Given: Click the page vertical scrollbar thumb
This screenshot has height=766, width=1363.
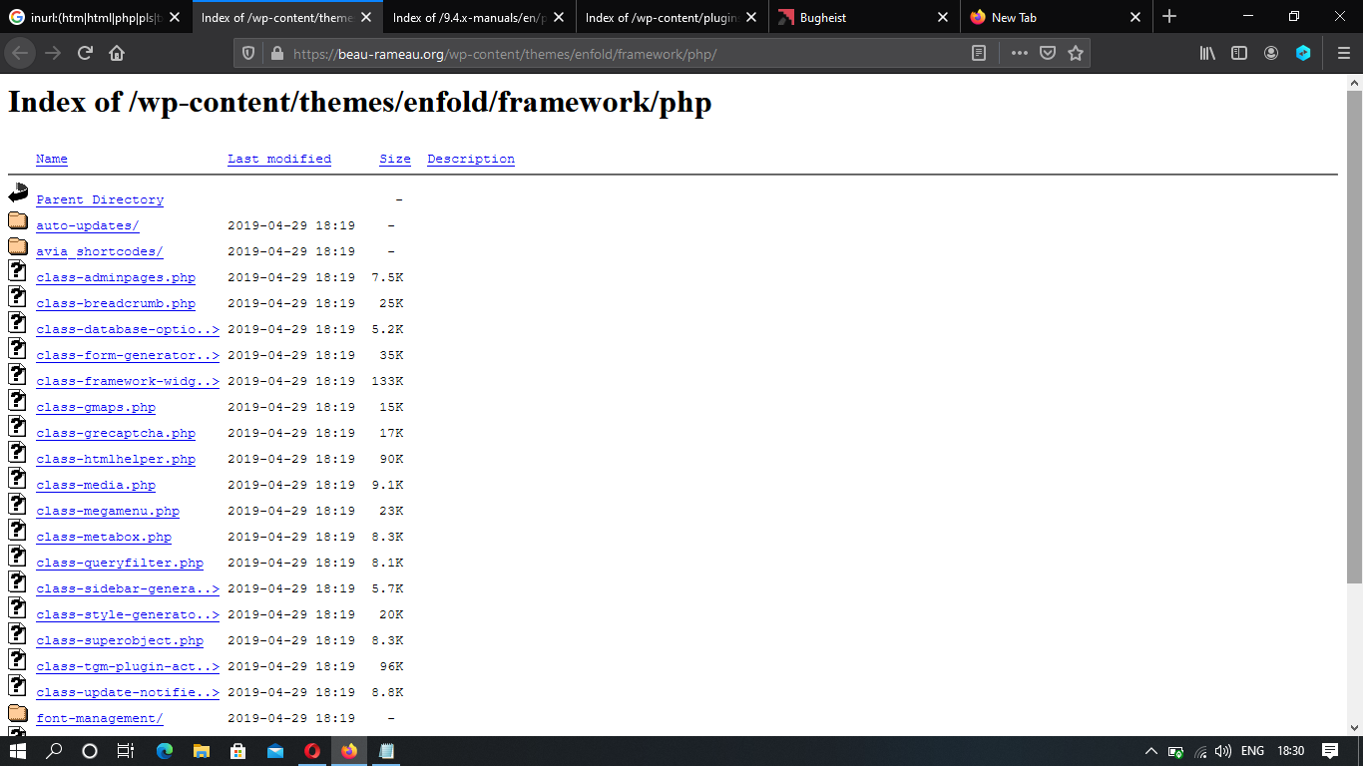Looking at the screenshot, I should pyautogui.click(x=1354, y=336).
